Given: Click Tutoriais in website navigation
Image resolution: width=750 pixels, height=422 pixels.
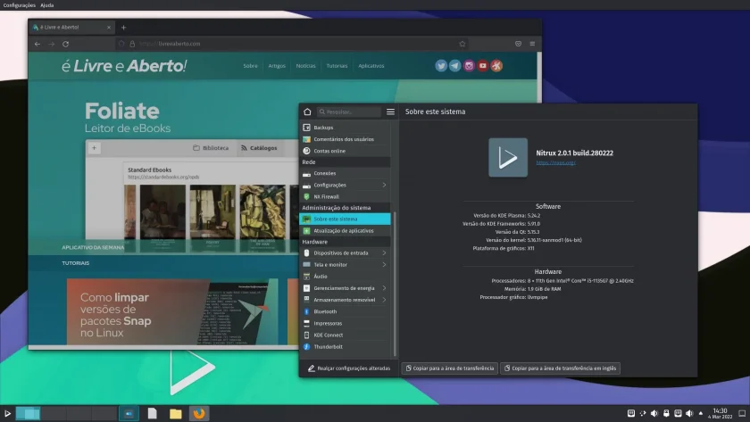Looking at the screenshot, I should point(337,66).
